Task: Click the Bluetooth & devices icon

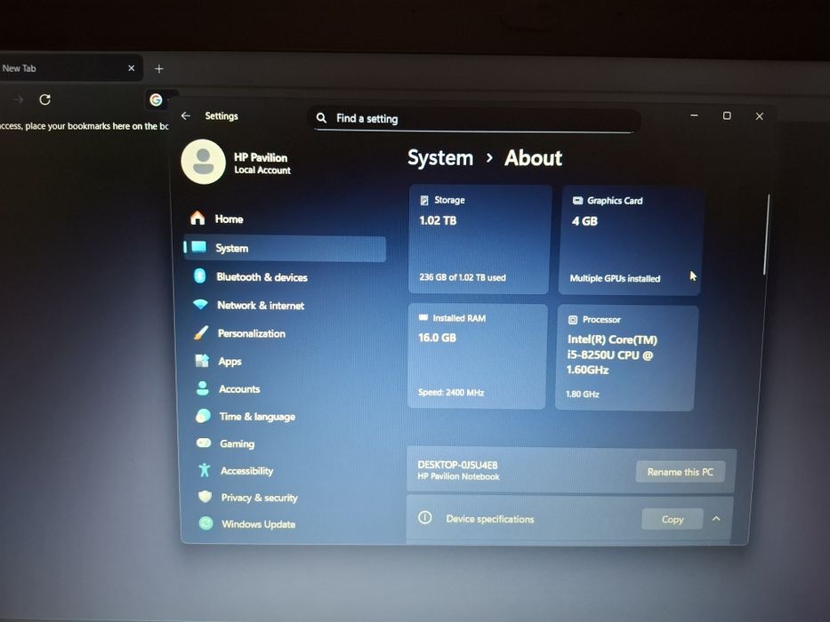Action: coord(199,275)
